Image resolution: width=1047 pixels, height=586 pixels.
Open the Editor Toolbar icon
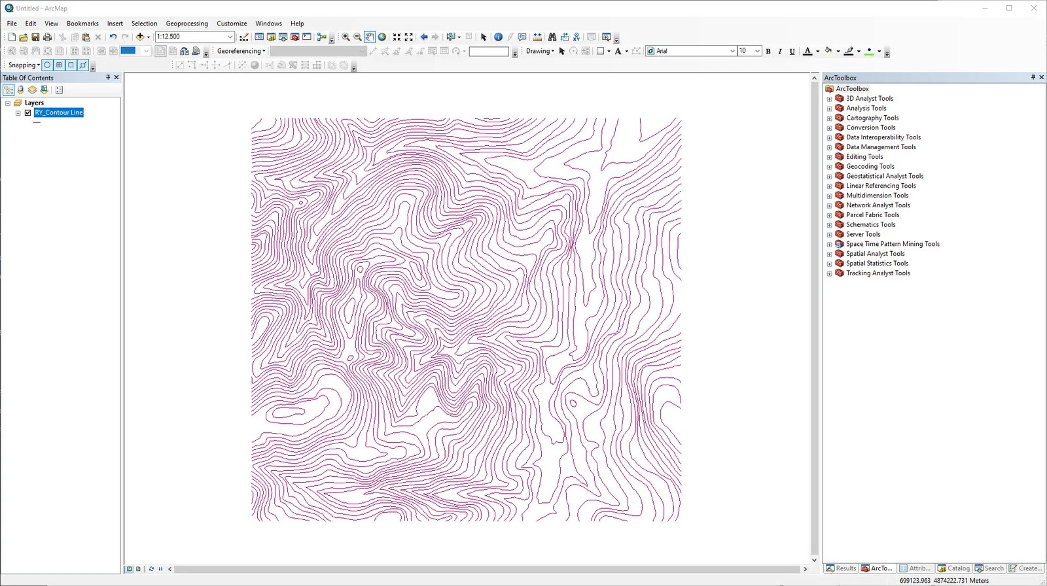244,37
